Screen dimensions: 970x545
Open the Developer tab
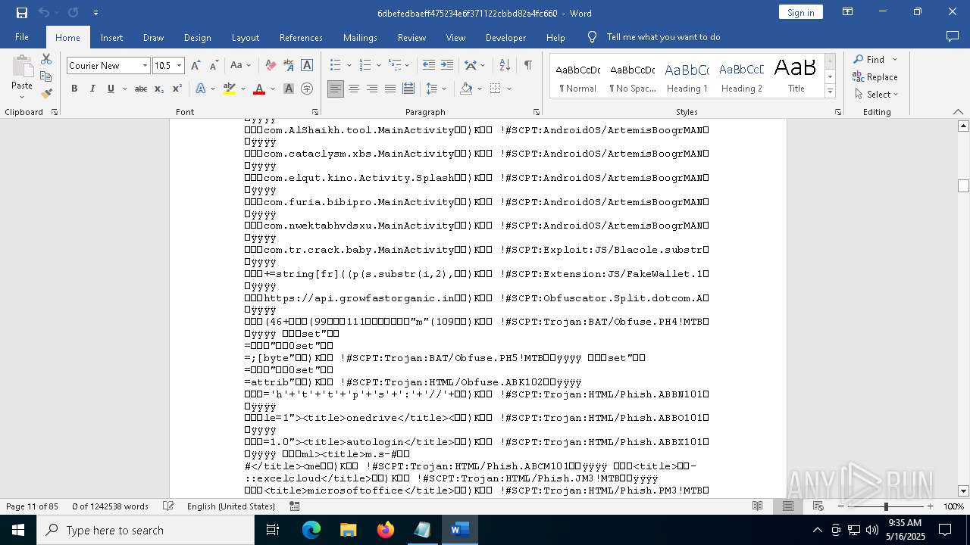pyautogui.click(x=505, y=37)
